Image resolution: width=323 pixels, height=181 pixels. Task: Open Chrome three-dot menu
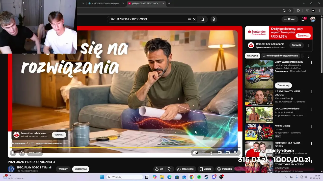point(319,11)
